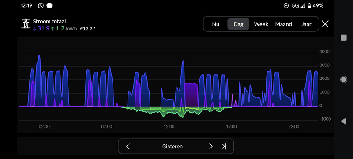Tap the 31.9 imported energy value
The height and width of the screenshot is (159, 353).
[x=43, y=29]
